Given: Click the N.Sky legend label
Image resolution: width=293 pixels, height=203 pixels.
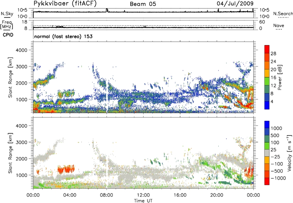Looking at the screenshot, I should coord(7,14).
